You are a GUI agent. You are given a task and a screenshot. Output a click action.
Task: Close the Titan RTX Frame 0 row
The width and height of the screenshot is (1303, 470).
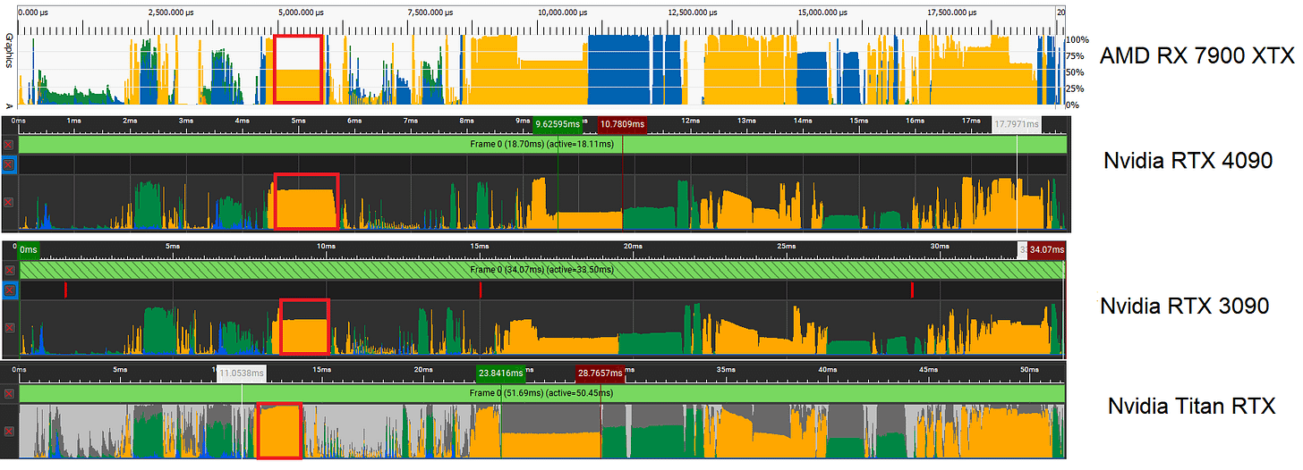9,393
